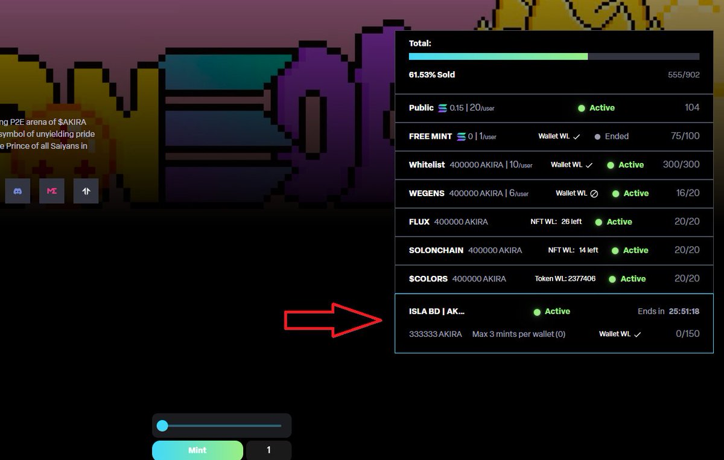Screen dimensions: 724x460
Task: Click the Total: heading label
Action: [420, 43]
